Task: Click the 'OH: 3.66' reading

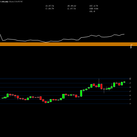Action: [94, 8]
